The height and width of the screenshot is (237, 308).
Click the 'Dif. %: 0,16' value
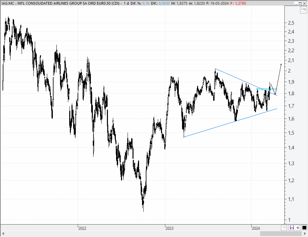point(140,3)
